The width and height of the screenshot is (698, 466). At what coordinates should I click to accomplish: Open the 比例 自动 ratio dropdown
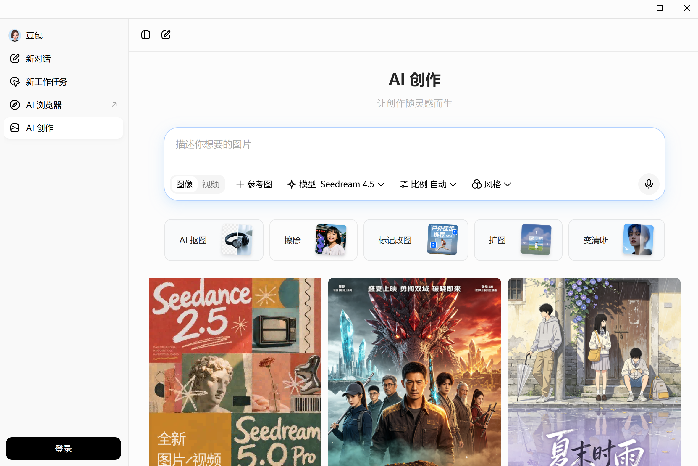click(x=428, y=184)
